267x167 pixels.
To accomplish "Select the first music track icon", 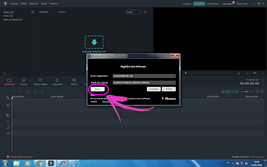I will click(x=8, y=128).
